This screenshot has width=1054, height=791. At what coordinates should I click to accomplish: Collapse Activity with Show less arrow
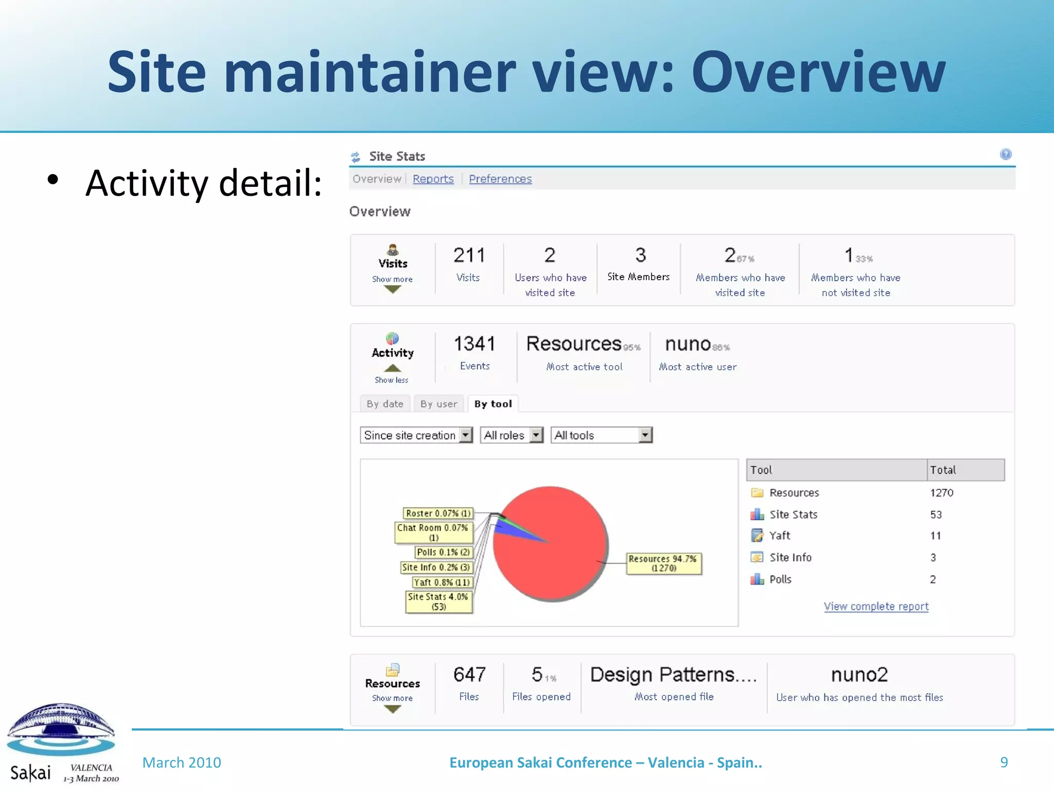(x=392, y=368)
